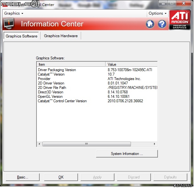Click the value 6.14.10.10061

119,97
